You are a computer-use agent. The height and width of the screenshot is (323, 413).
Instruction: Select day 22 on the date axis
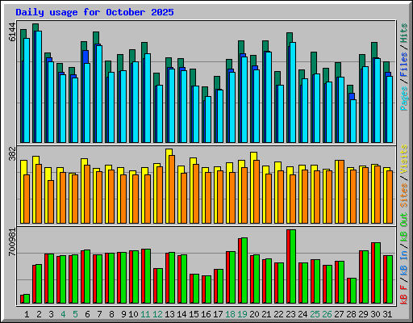[278, 314]
